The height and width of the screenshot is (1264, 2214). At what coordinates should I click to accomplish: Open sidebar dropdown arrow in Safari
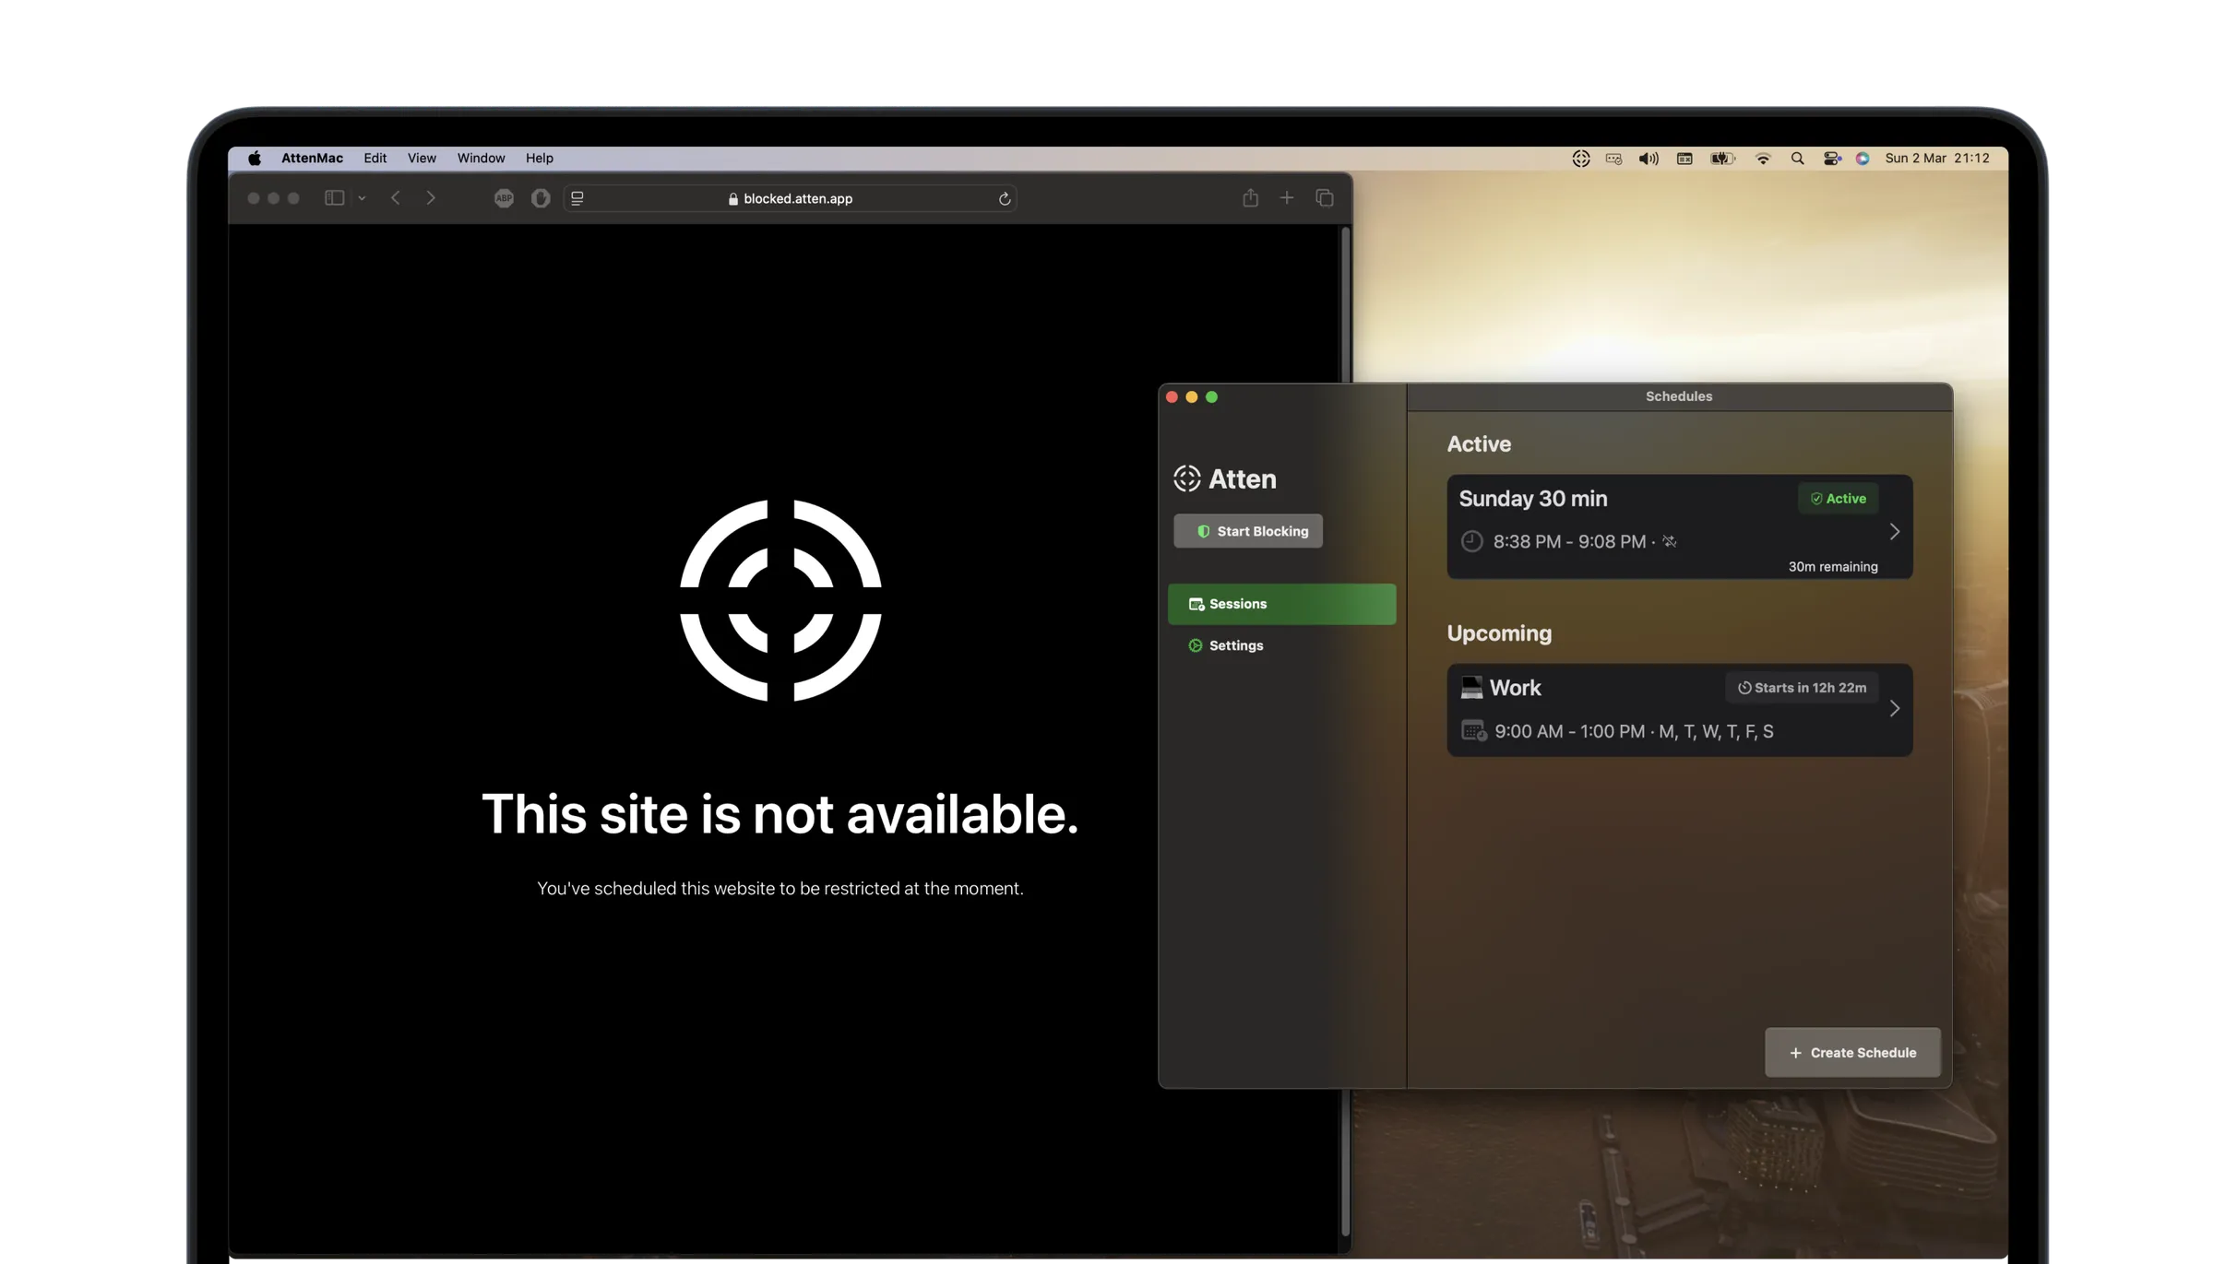[x=362, y=198]
